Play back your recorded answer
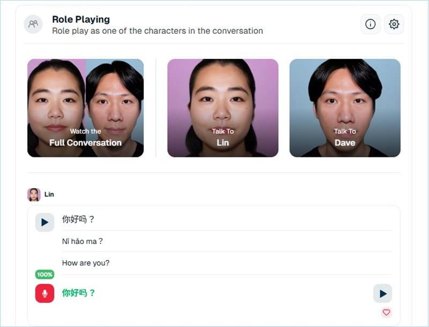Viewport: 429px width, 327px height. click(x=382, y=293)
